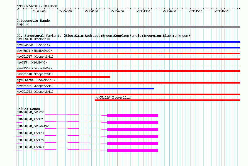
Task: Select variant label nsv551521 (Cooper2011)
Action: pos(35,86)
